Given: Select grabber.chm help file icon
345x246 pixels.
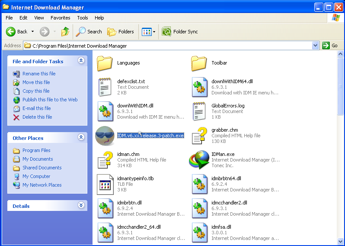Looking at the screenshot, I should (199, 136).
